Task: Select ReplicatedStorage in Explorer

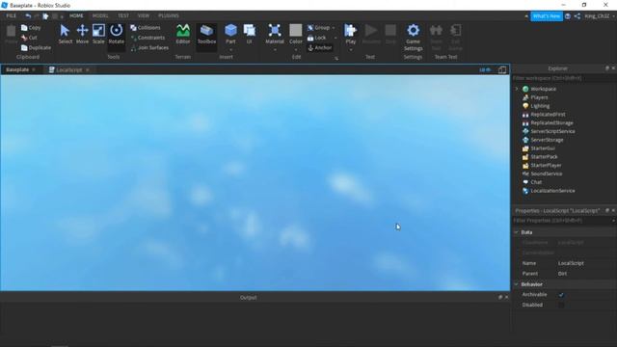Action: click(551, 122)
